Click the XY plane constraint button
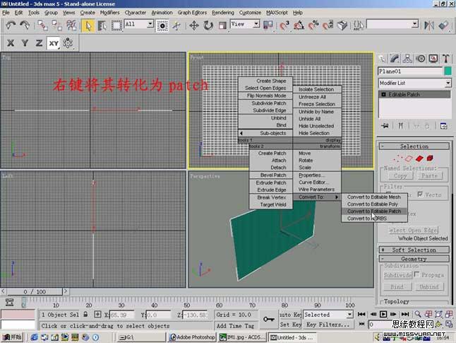 tap(54, 43)
